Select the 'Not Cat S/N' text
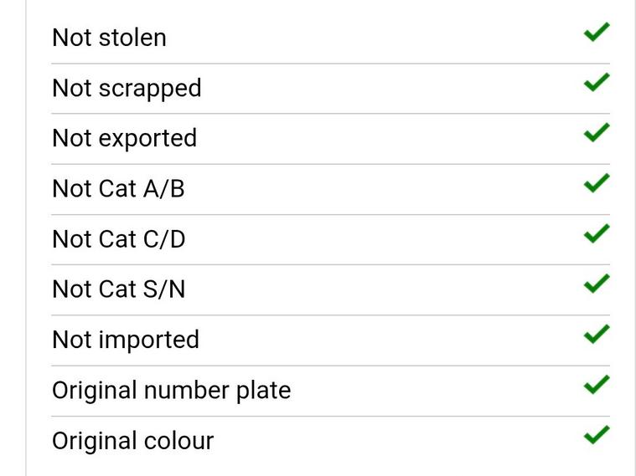 click(x=119, y=289)
